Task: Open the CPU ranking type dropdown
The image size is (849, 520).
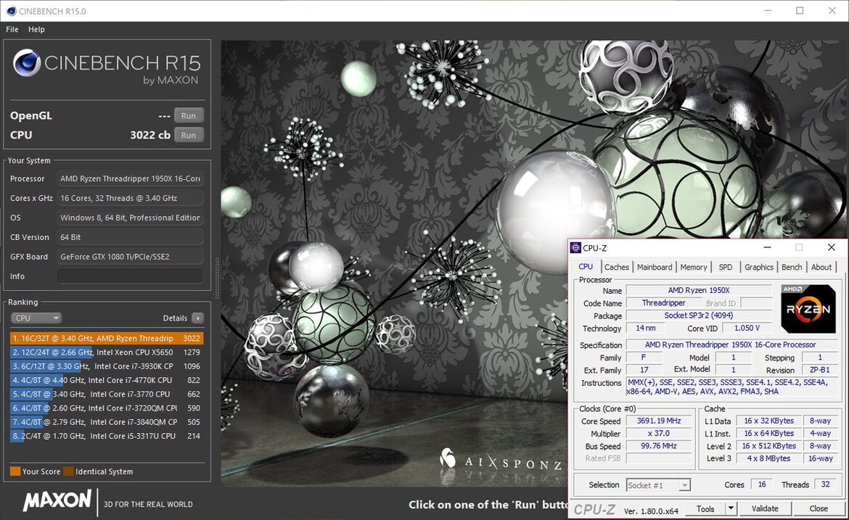Action: [36, 318]
